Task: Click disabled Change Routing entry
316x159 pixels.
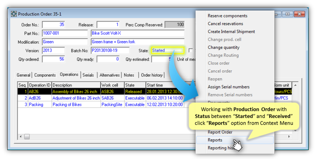Action: pyautogui.click(x=223, y=55)
